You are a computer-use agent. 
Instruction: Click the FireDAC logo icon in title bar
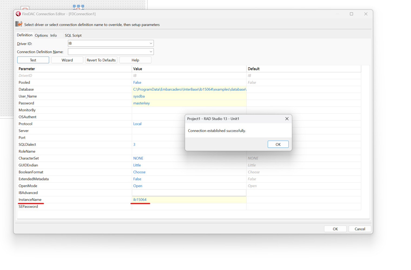pyautogui.click(x=18, y=14)
